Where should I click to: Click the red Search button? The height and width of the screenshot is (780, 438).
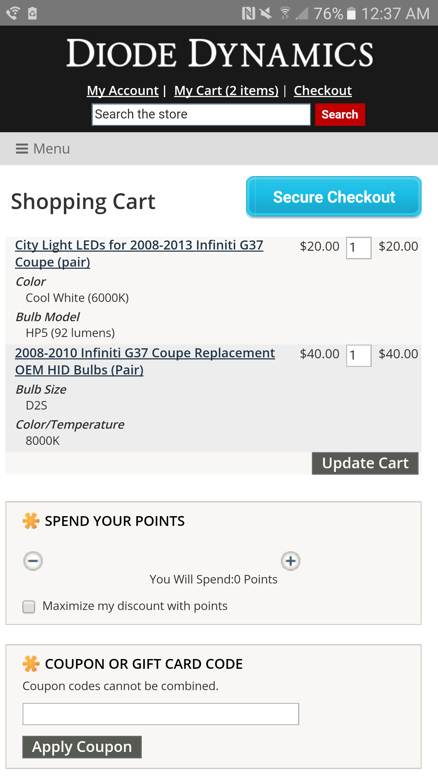340,115
